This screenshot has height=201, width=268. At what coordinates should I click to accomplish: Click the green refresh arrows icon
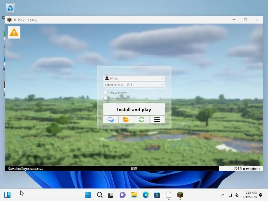pos(142,119)
